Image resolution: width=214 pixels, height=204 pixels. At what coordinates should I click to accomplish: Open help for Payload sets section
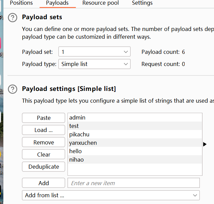(x=12, y=18)
